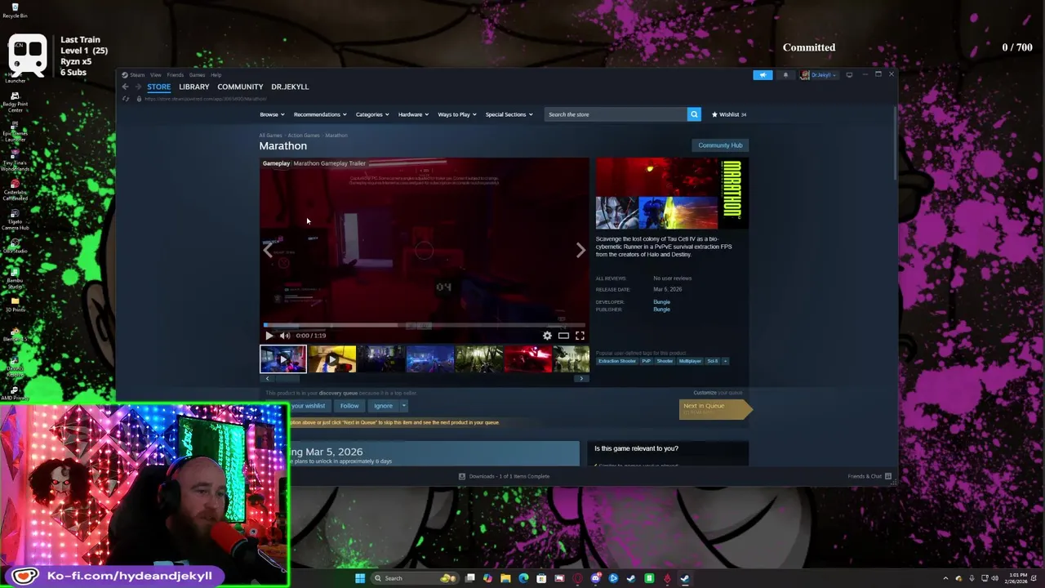
Task: Expand Special Sections menu
Action: [x=509, y=114]
